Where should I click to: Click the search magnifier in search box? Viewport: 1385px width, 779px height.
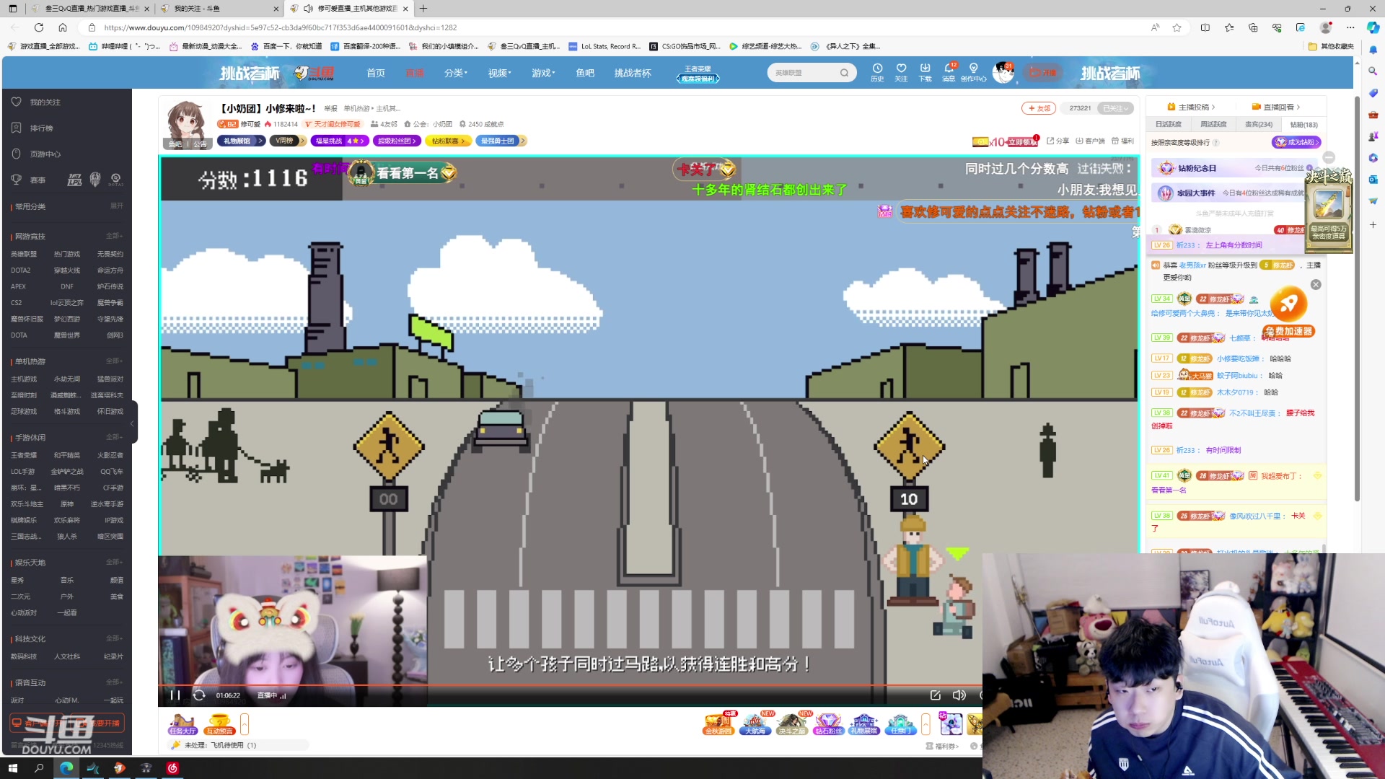point(844,73)
